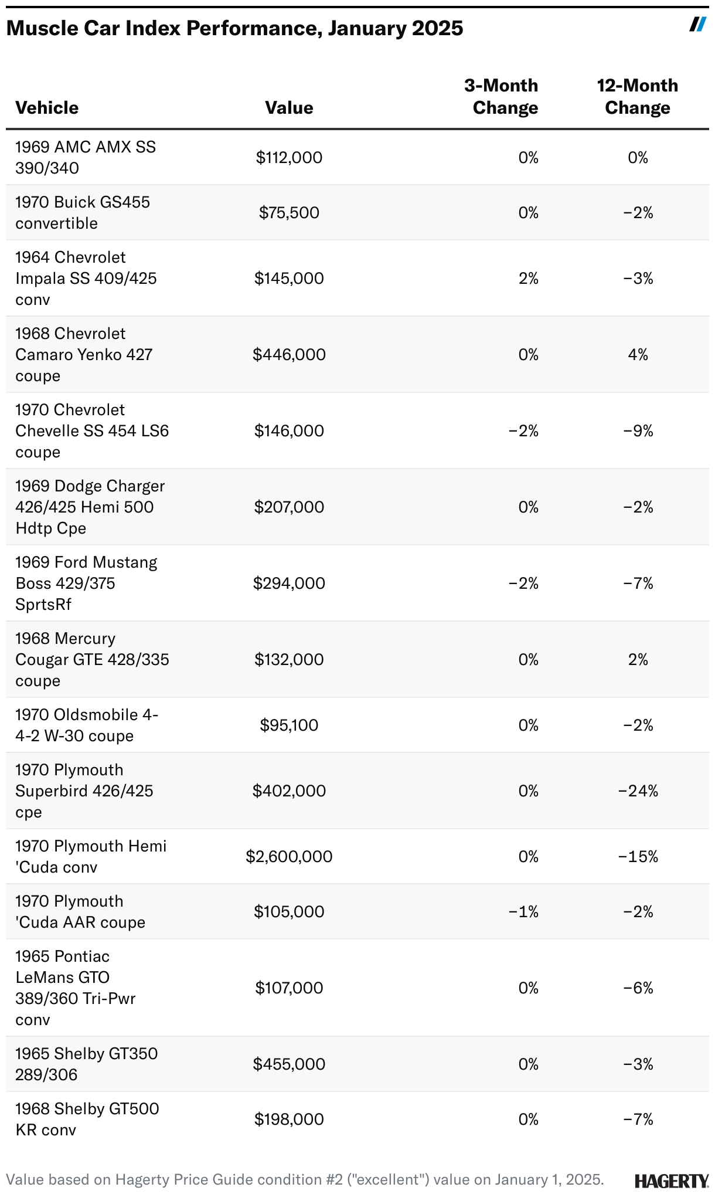Select the $2,600,000 Hemi 'Cuda value

(x=289, y=857)
